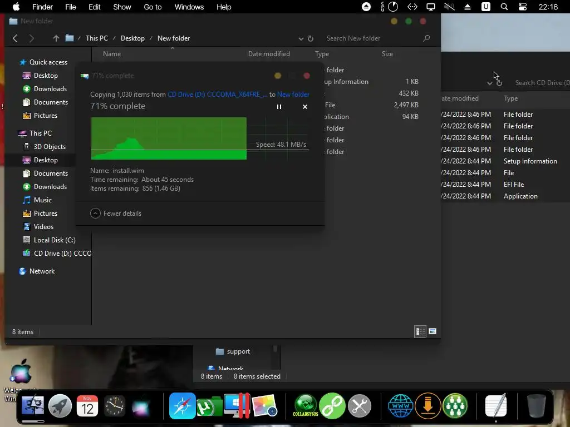Collapse with Fewer details
Screen dimensions: 570x427
116,213
